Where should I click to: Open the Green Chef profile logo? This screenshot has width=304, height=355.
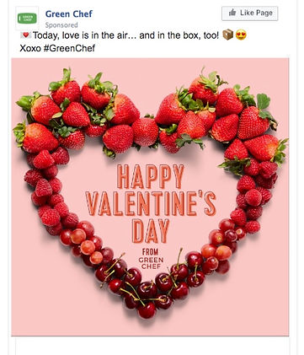[x=27, y=19]
